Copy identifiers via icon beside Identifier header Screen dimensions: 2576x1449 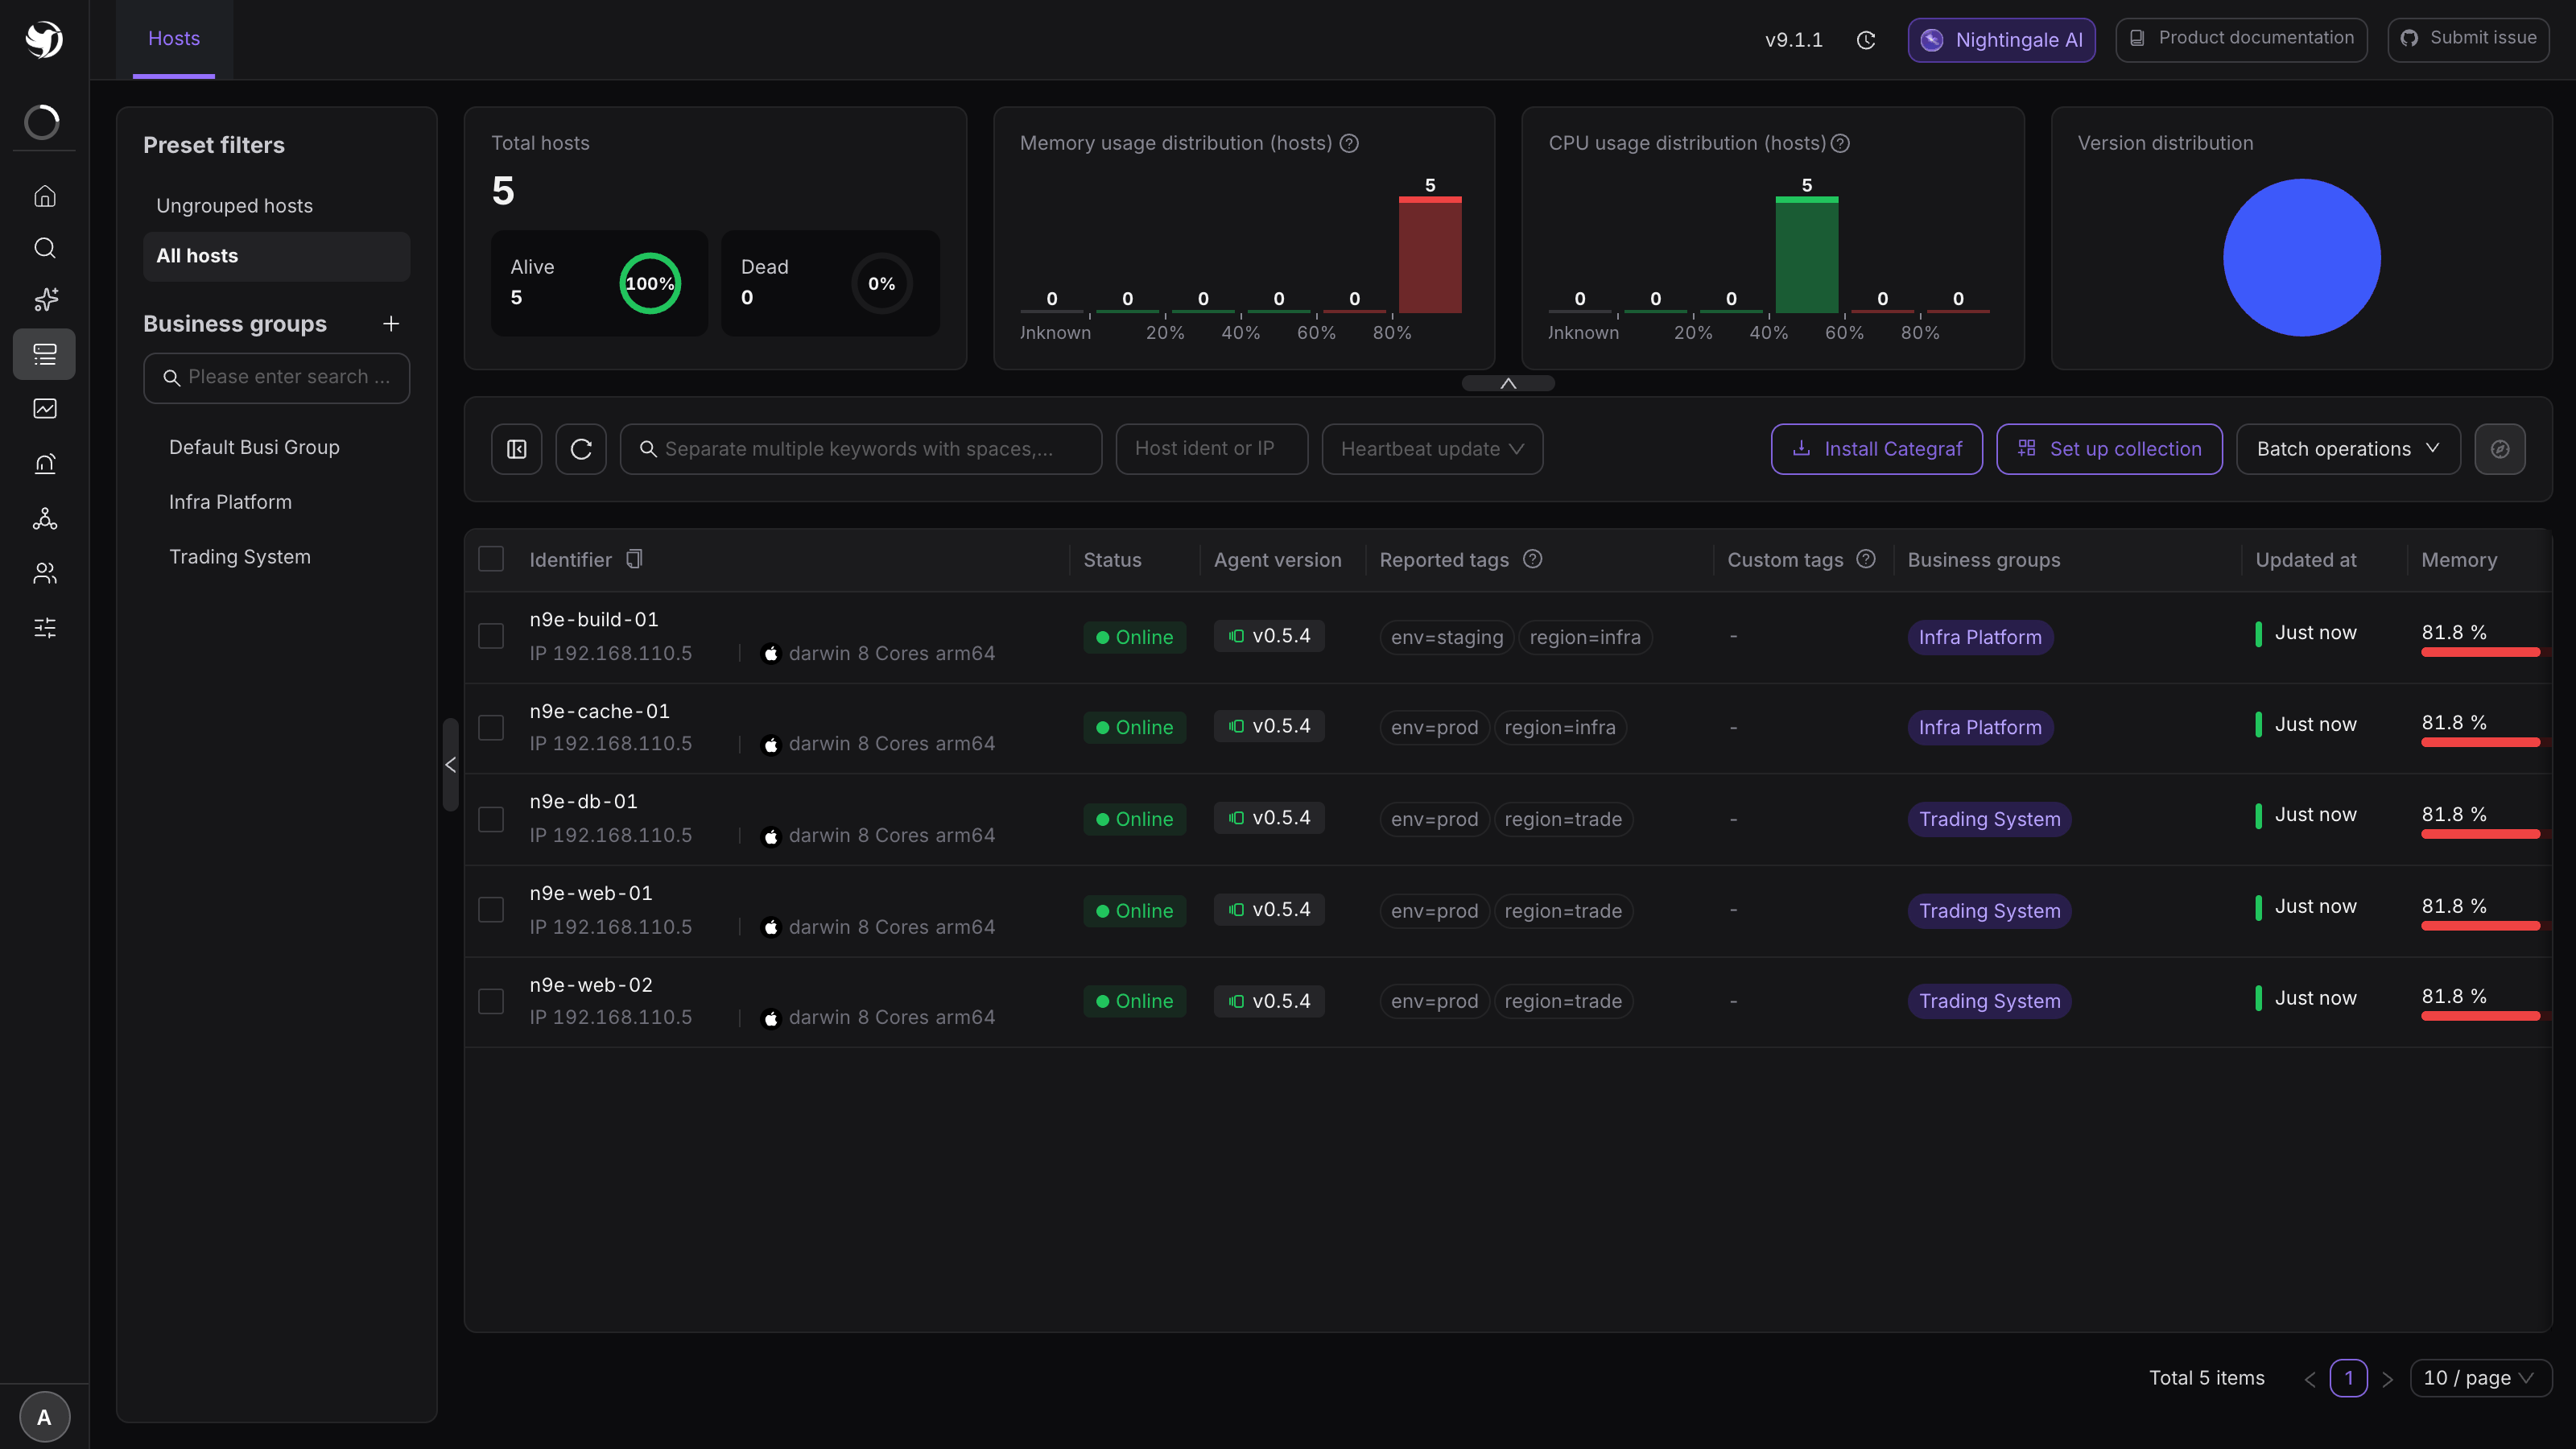634,559
